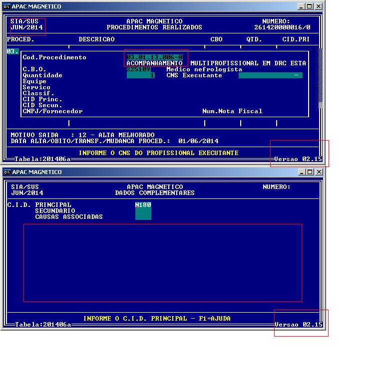Maximize the top APAC MAGNETICO window
The height and width of the screenshot is (365, 376).
(x=310, y=6)
